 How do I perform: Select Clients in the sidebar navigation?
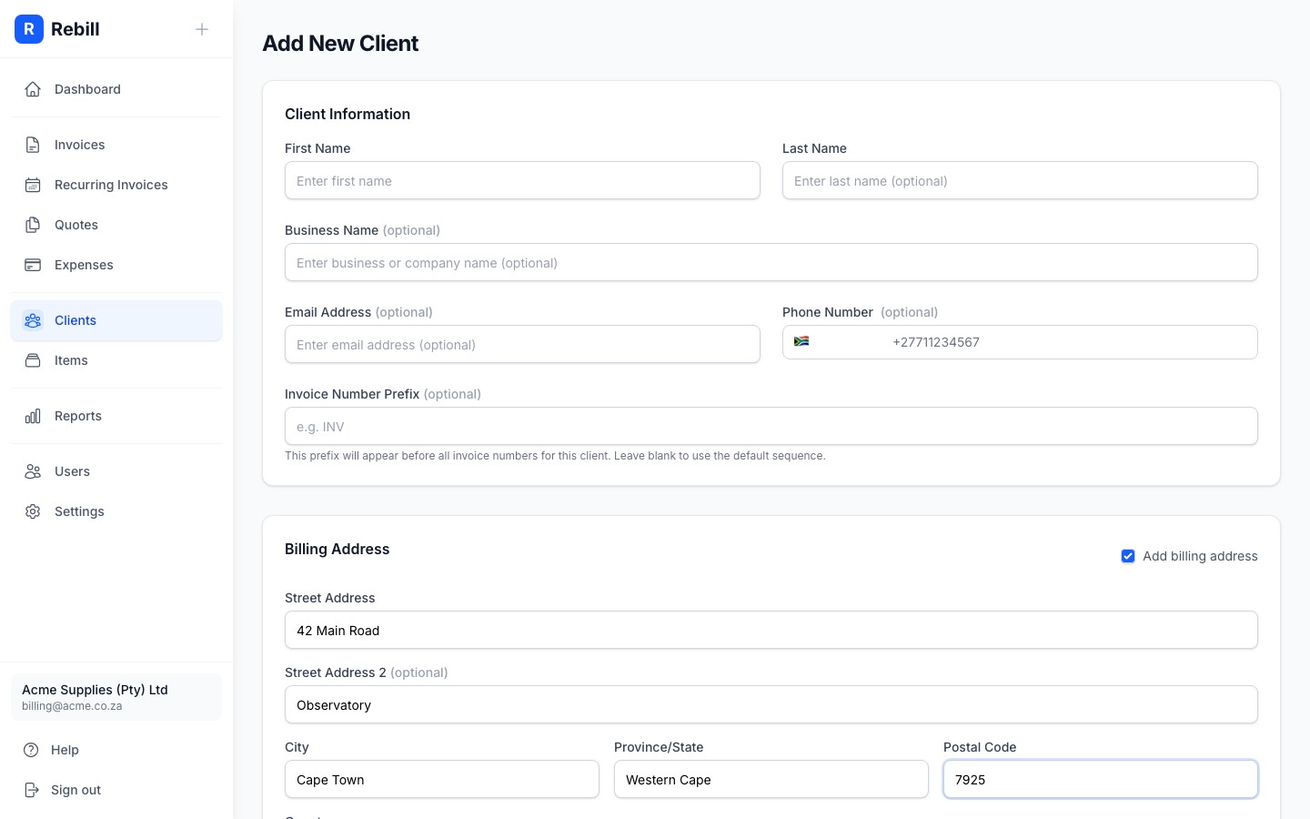75,320
